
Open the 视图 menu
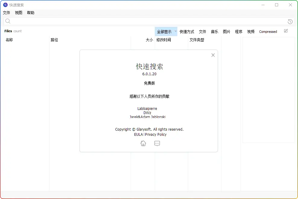coord(19,13)
